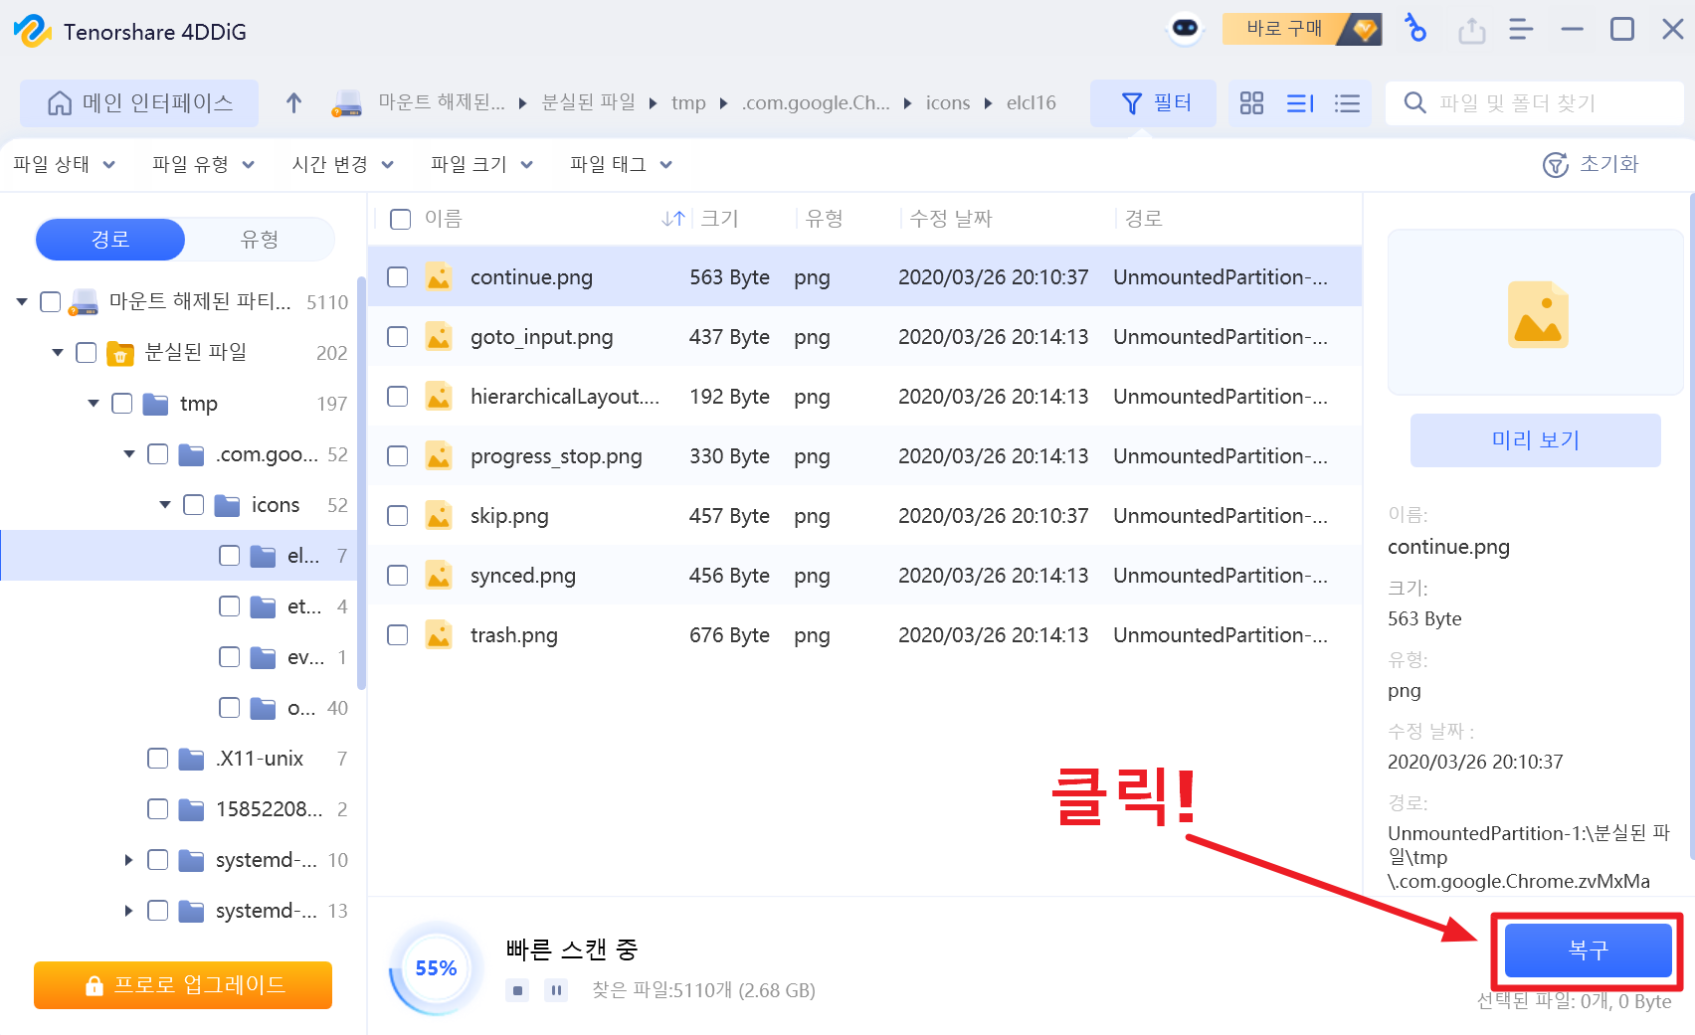Screen dimensions: 1695x1035
Task: Click the continue.png file icon
Action: pos(439,276)
